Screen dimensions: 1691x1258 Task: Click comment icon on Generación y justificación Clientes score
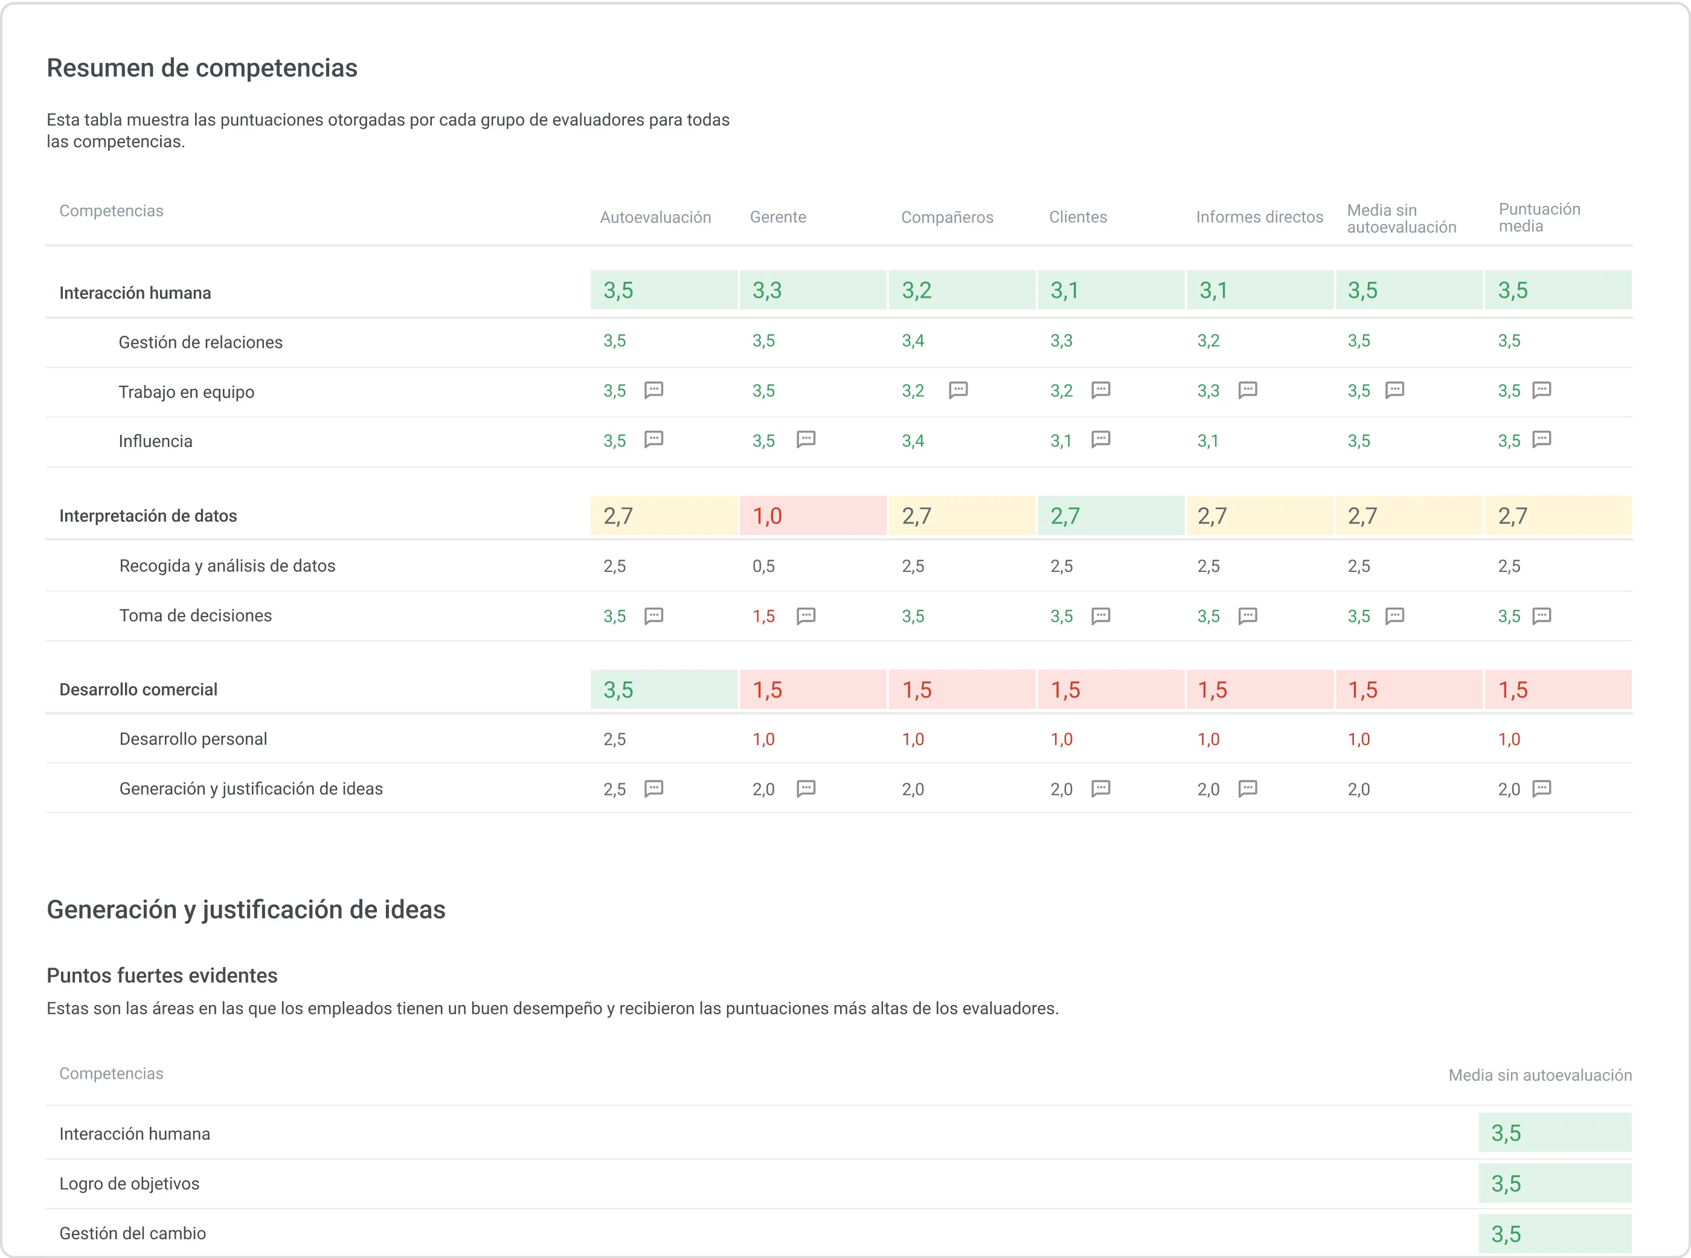pos(1101,789)
